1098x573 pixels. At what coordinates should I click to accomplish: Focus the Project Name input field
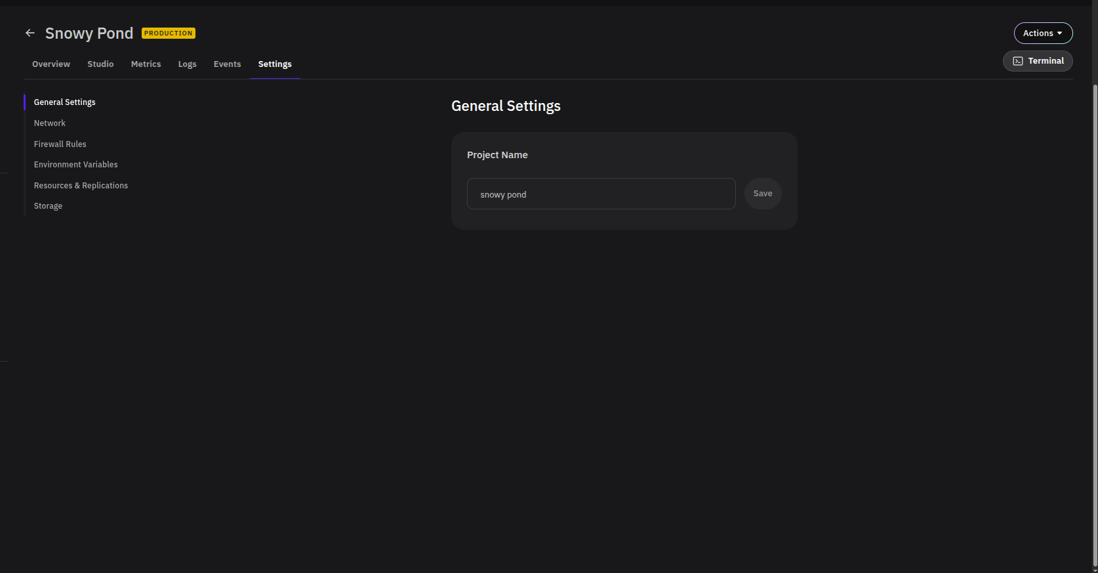coord(601,194)
